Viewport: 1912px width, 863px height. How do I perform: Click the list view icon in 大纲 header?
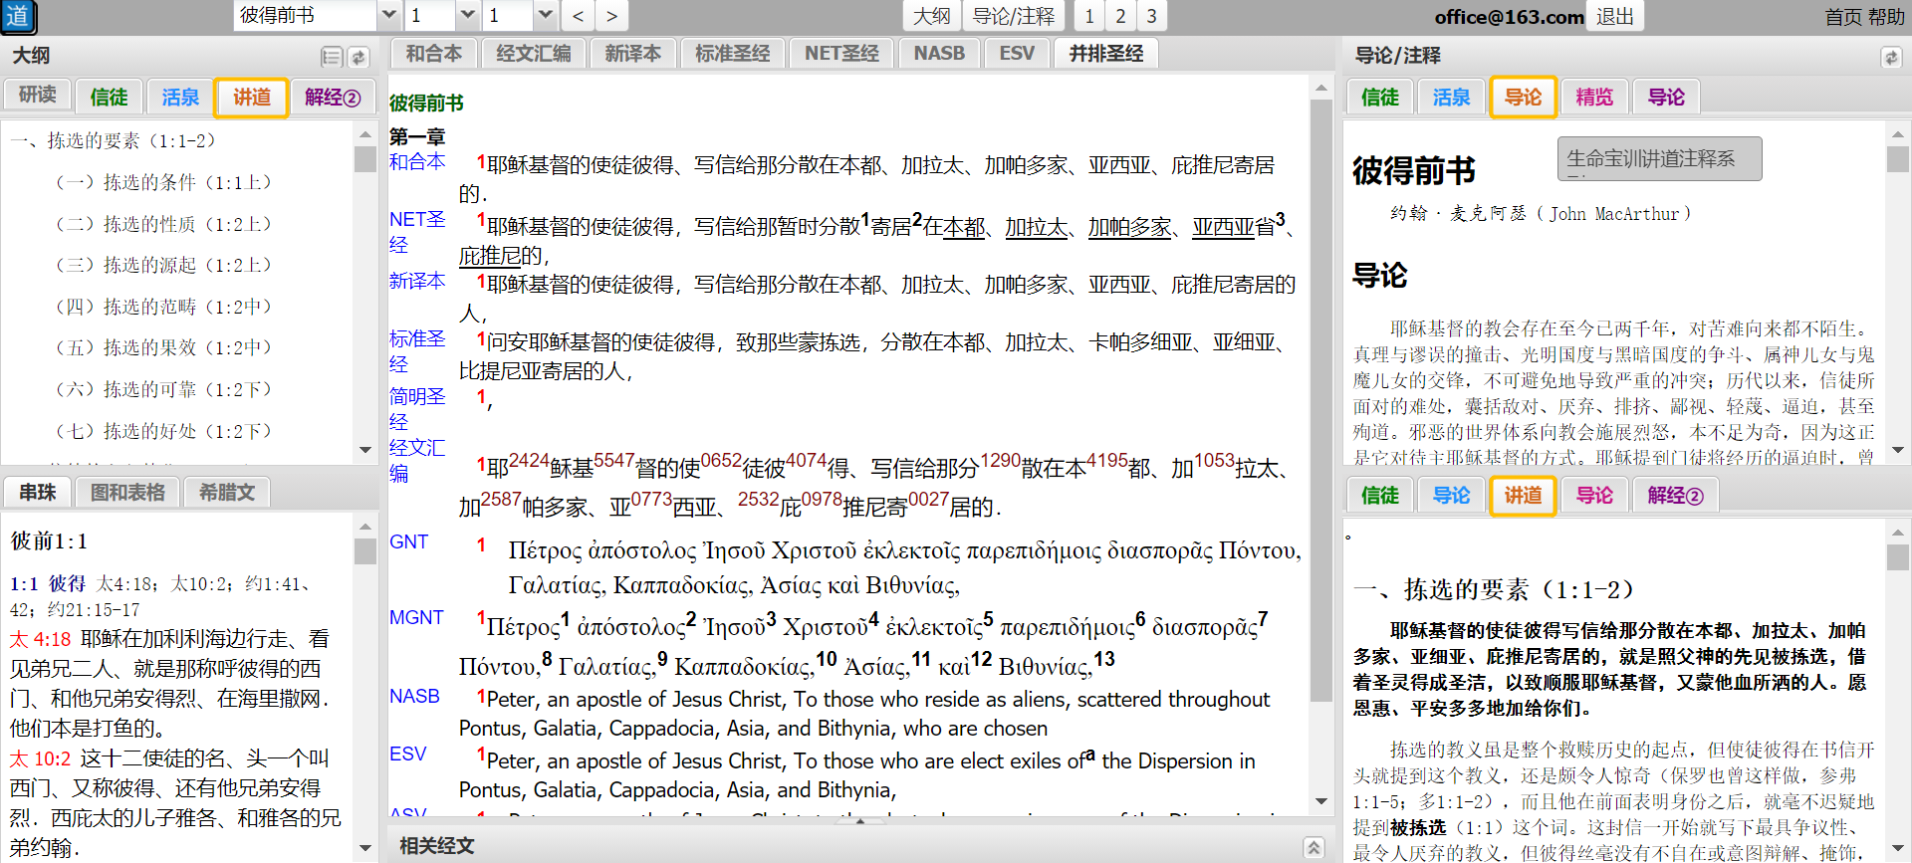pos(332,58)
